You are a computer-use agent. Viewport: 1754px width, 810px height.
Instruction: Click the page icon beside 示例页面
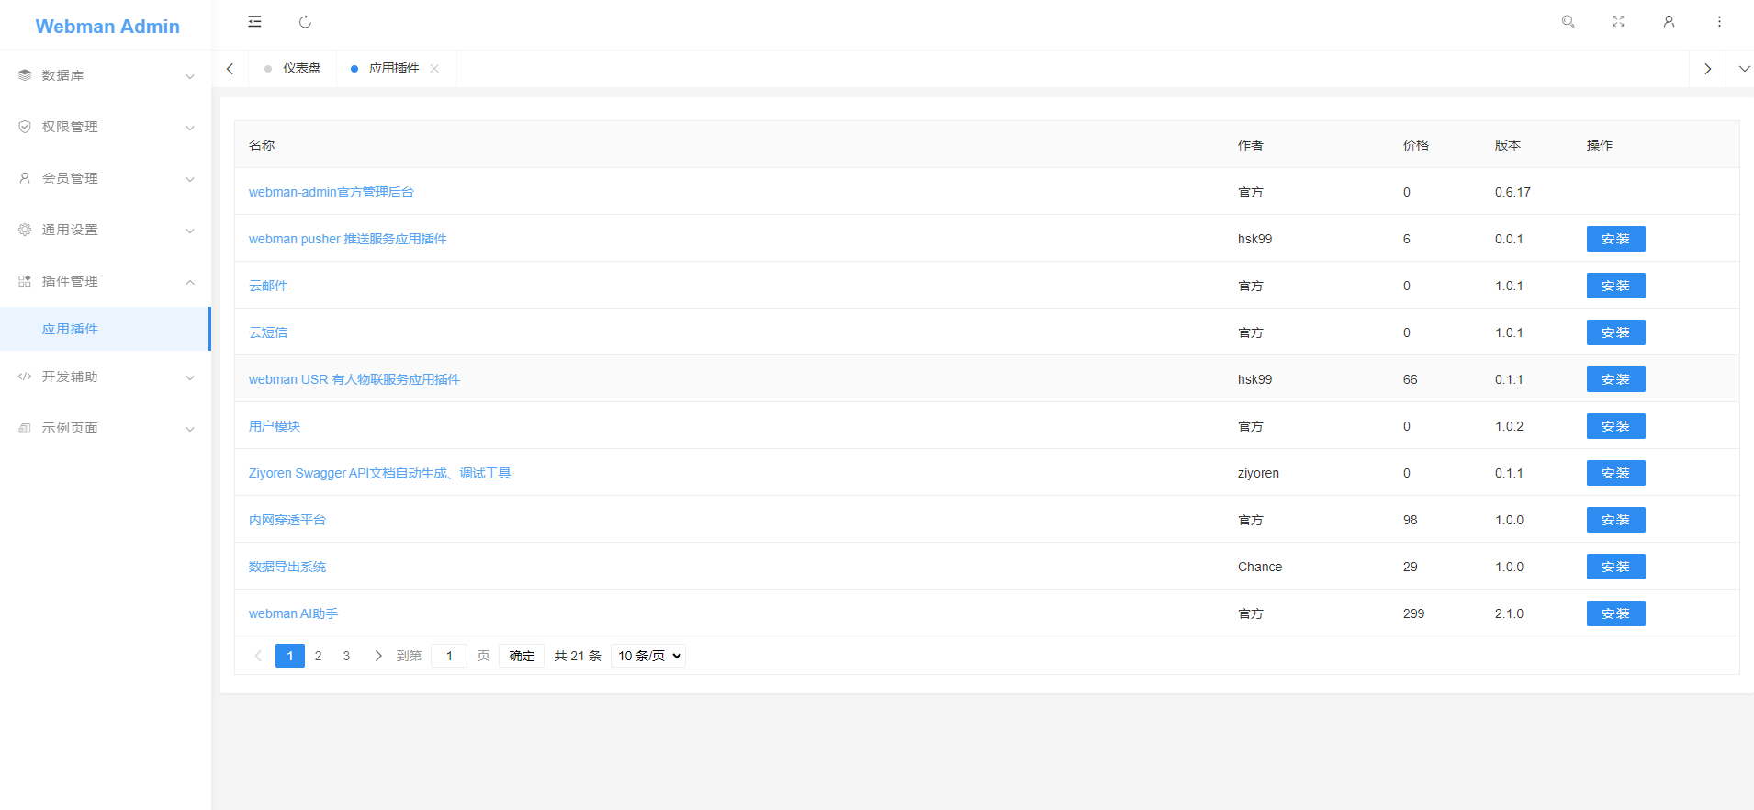25,428
